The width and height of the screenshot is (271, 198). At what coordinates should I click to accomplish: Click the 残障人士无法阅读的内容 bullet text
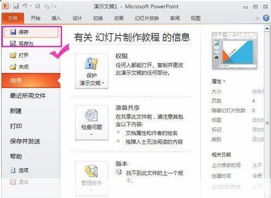[154, 142]
